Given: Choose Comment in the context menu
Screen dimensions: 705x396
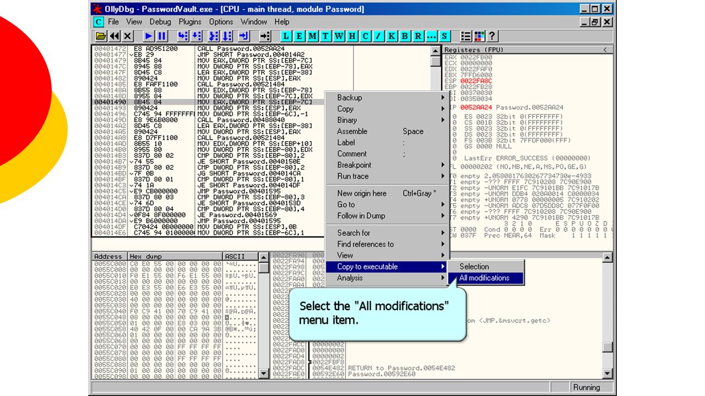Looking at the screenshot, I should (387, 154).
